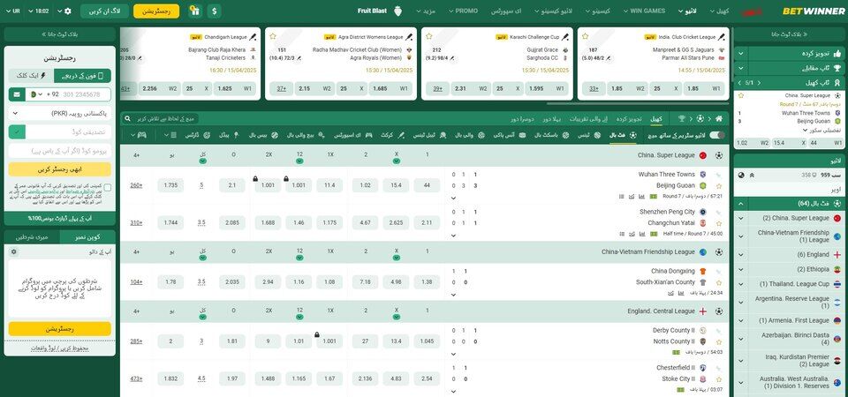Screen dimensions: 848x397
Task: Click the search magnifier icon in the match search
Action: [x=127, y=118]
